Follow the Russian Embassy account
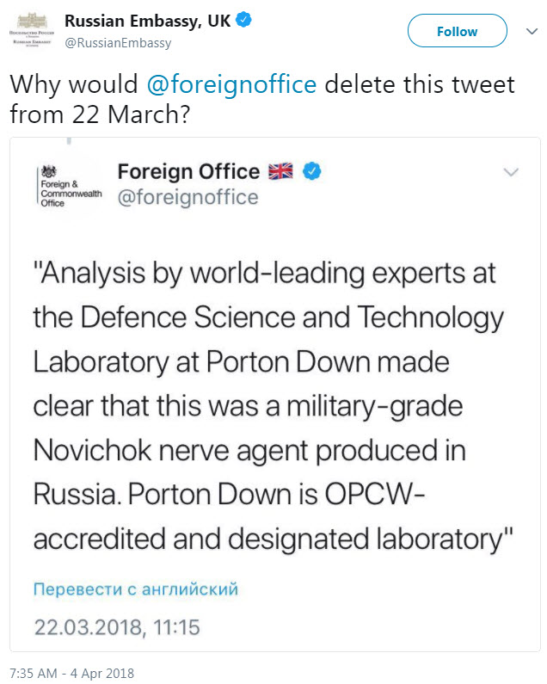Image resolution: width=547 pixels, height=684 pixels. 458,31
